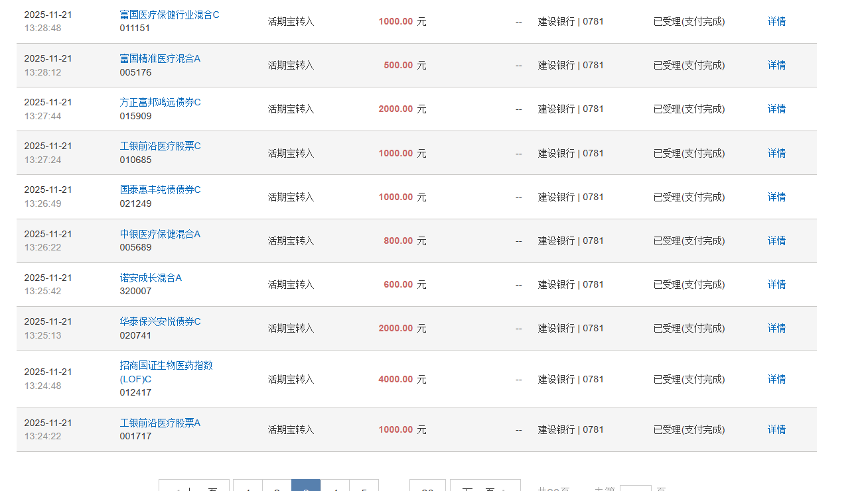
Task: Open fund 中银医疗保健混合A
Action: coord(160,234)
